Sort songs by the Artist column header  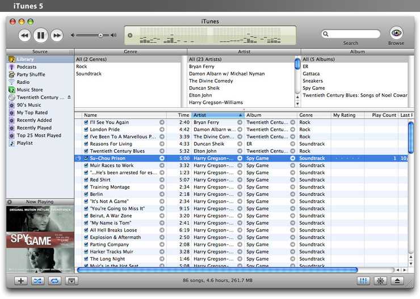coord(217,115)
